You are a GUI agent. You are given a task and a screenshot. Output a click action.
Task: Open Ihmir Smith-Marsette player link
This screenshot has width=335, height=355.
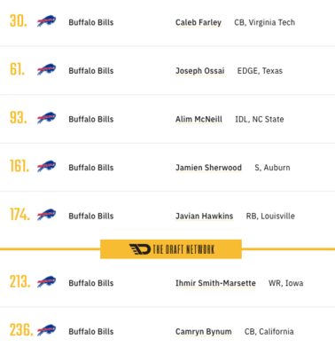pyautogui.click(x=215, y=283)
